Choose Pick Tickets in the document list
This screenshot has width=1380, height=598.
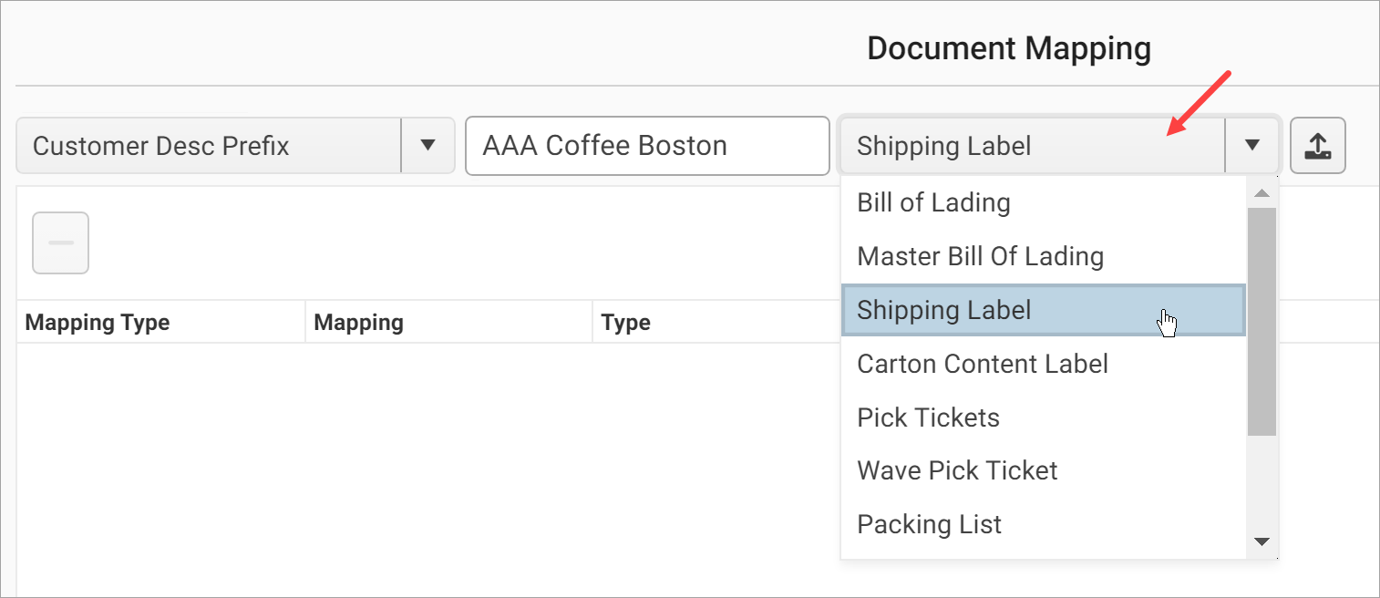[927, 417]
